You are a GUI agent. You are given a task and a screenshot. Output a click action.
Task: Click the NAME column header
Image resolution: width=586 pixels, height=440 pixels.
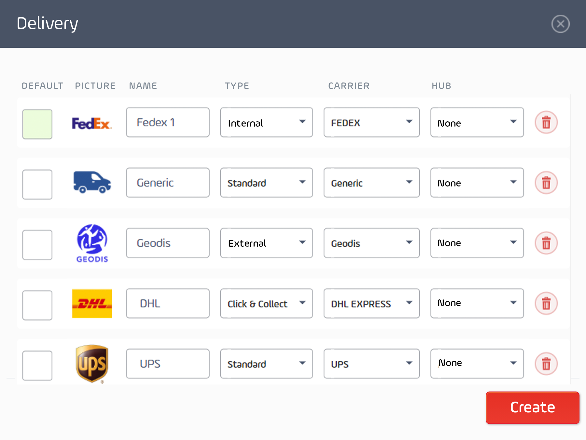pyautogui.click(x=143, y=86)
